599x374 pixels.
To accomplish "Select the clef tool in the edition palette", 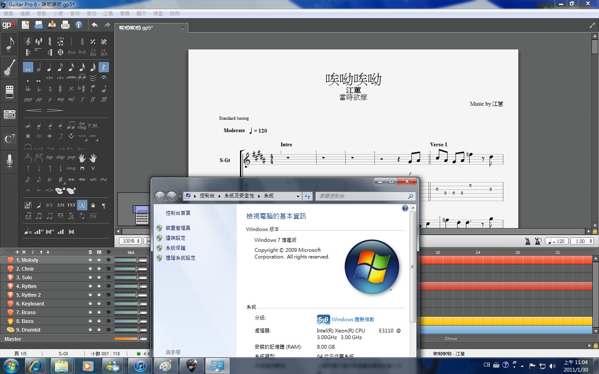I will coord(28,41).
